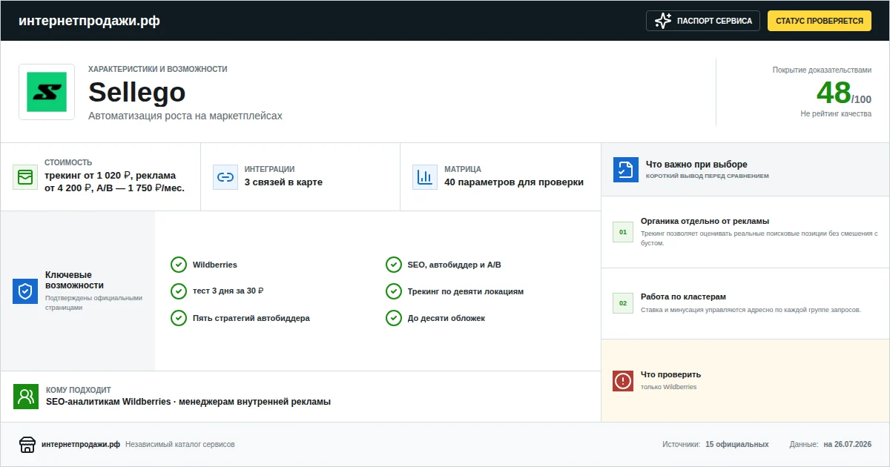Click the 01 number badge
This screenshot has width=890, height=467.
pos(623,232)
